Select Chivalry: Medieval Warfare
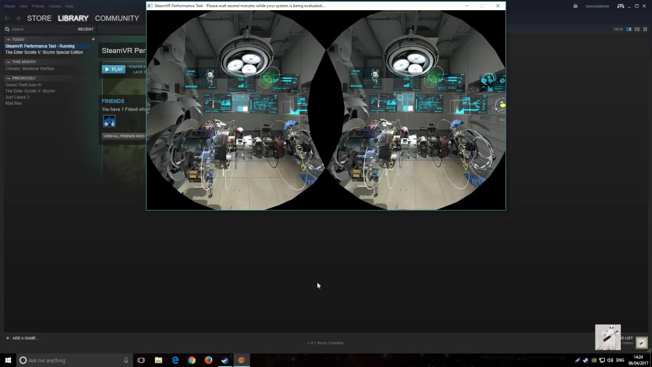Viewport: 652px width, 367px height. [x=30, y=68]
